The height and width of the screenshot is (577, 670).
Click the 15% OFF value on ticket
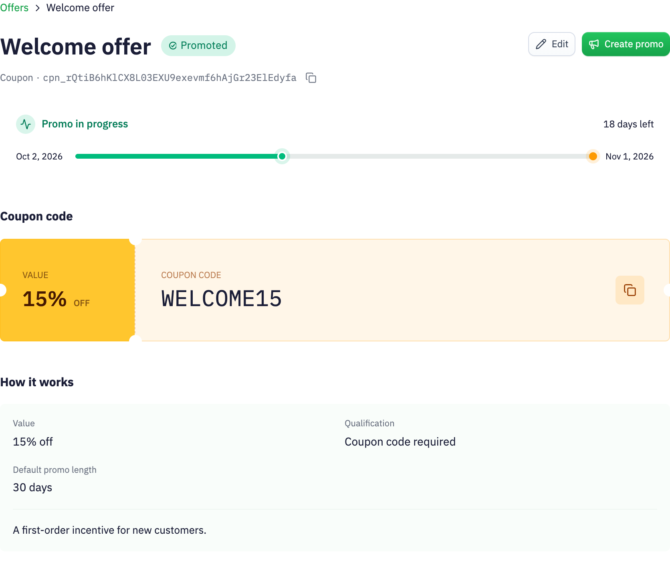[x=56, y=299]
